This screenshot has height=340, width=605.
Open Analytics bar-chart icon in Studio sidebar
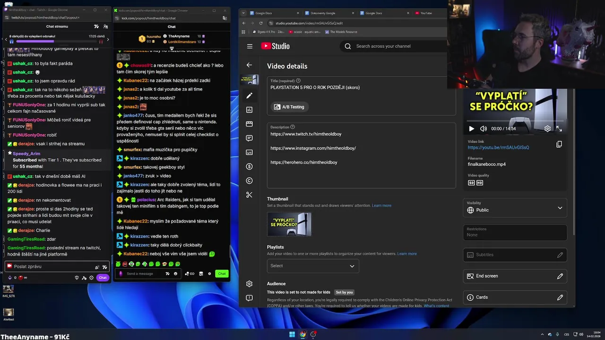point(249,110)
